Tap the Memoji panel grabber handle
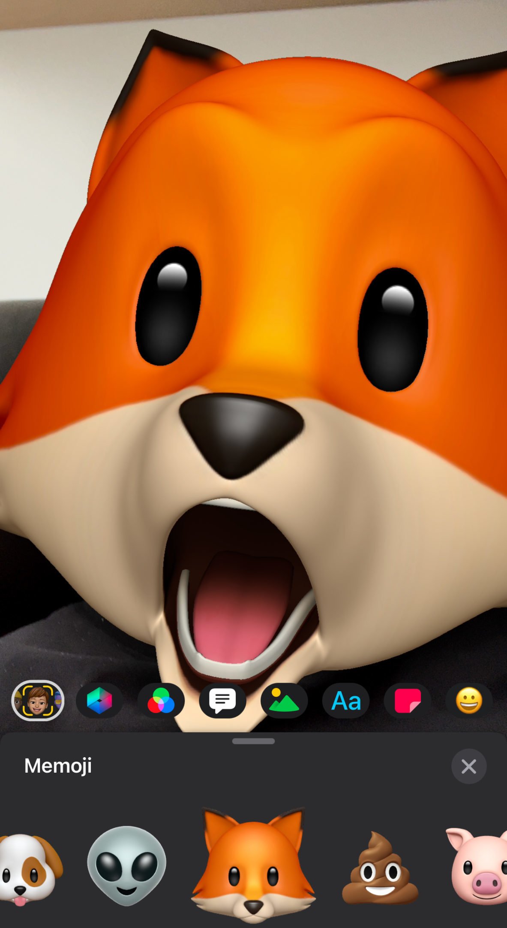The image size is (507, 928). point(253,741)
